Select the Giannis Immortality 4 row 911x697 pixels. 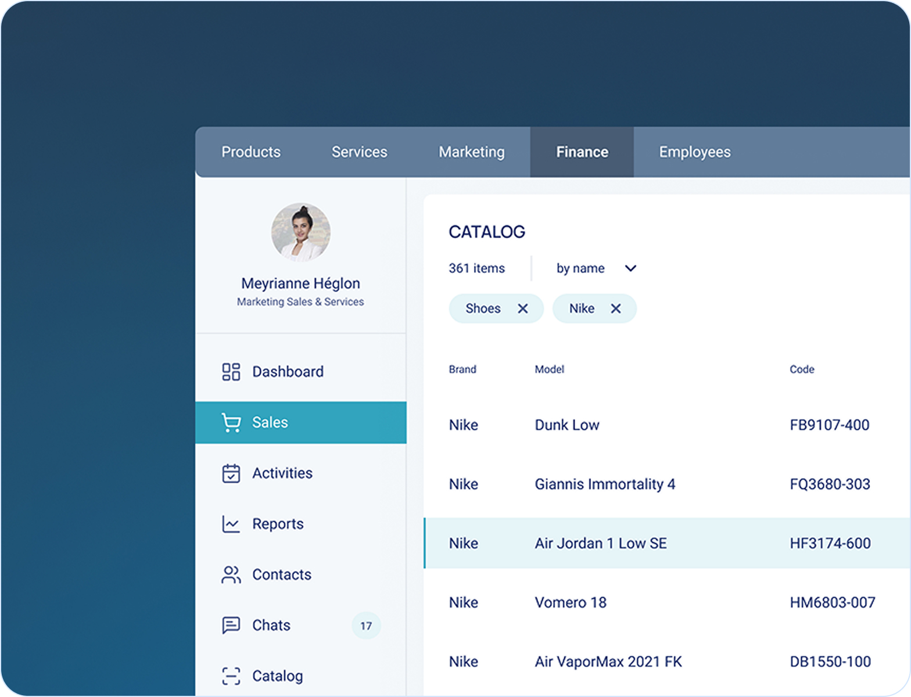(x=667, y=484)
